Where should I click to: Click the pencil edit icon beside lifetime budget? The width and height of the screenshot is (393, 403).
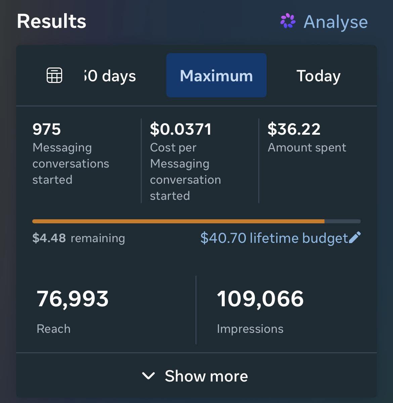coord(355,237)
